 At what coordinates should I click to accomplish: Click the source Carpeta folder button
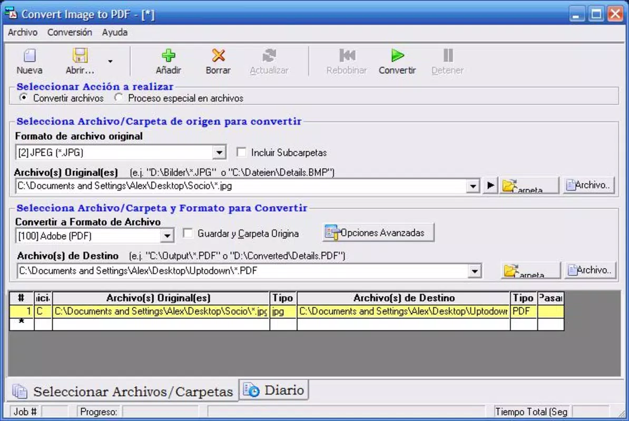[529, 186]
